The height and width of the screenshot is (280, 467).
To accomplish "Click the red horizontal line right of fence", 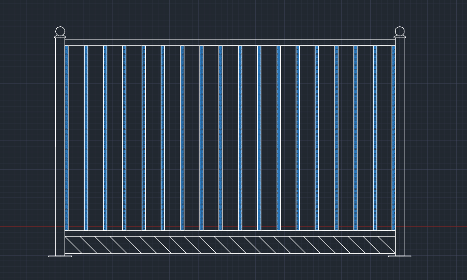I will click(435, 226).
